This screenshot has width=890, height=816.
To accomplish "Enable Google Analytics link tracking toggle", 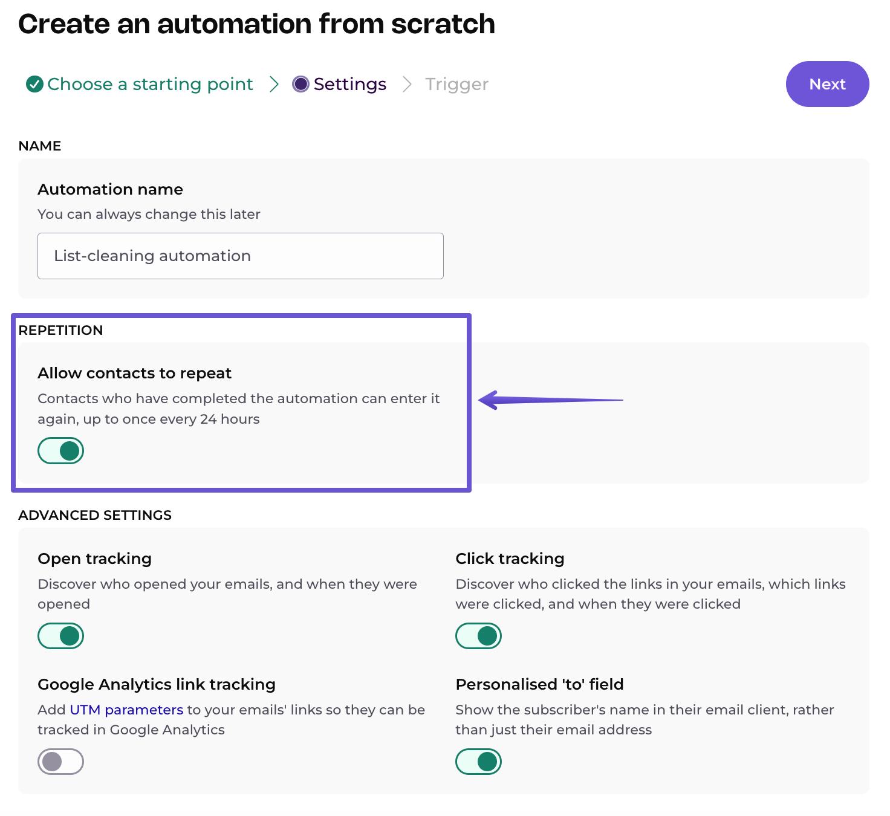I will click(60, 762).
